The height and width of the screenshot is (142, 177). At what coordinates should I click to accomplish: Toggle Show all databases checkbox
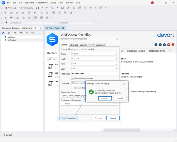[x=73, y=88]
